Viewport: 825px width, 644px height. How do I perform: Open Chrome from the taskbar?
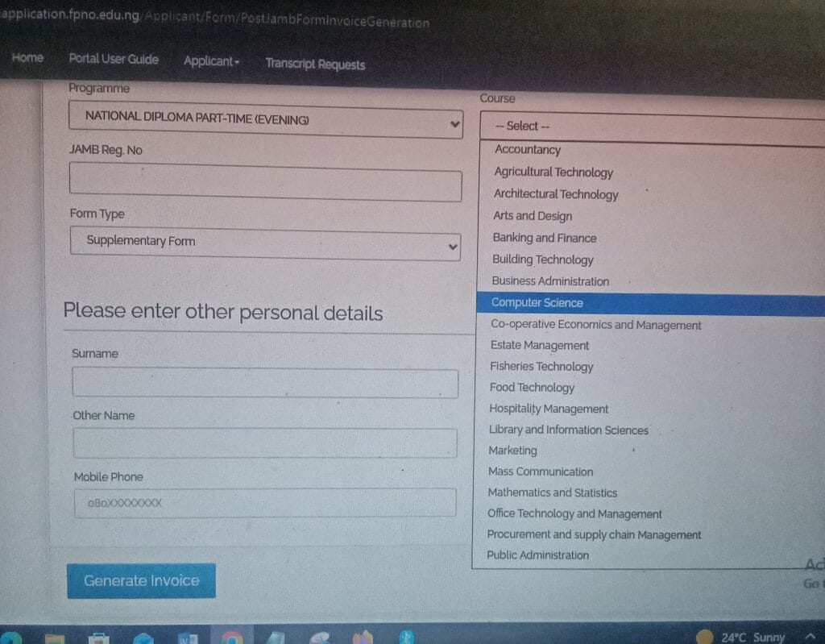[x=232, y=638]
